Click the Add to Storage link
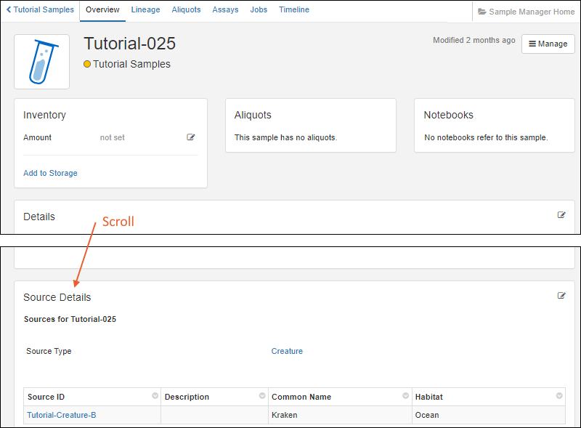This screenshot has height=428, width=581. coord(50,173)
